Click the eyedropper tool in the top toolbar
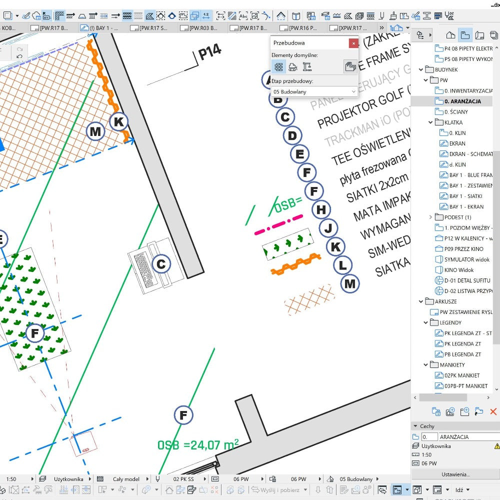The width and height of the screenshot is (500, 500). tap(27, 15)
